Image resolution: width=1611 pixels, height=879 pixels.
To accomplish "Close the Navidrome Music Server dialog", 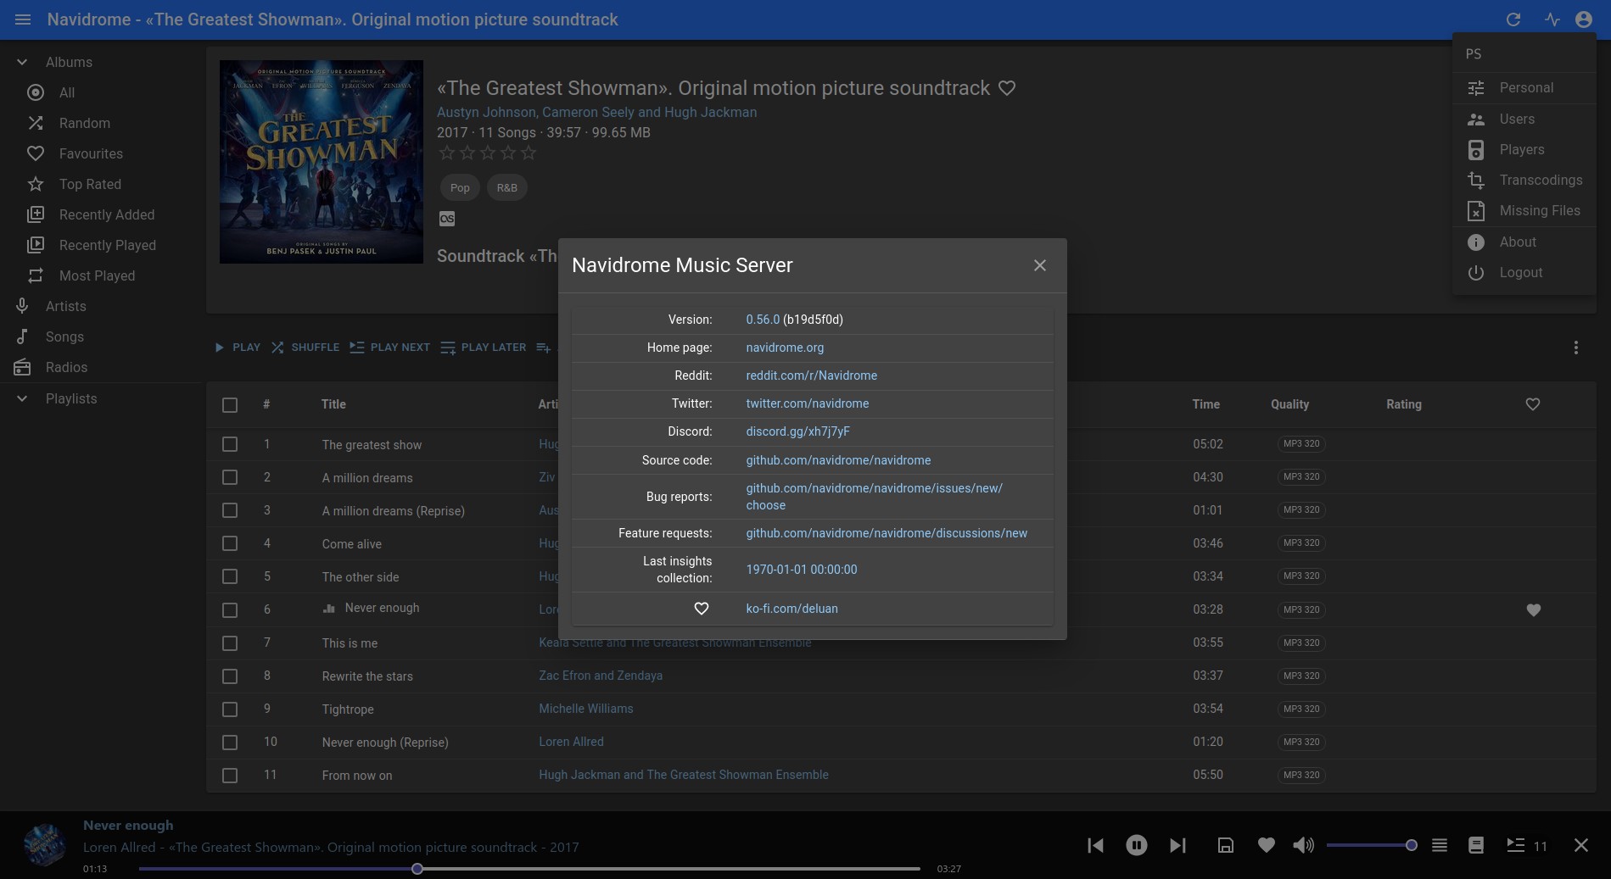I will 1040,265.
